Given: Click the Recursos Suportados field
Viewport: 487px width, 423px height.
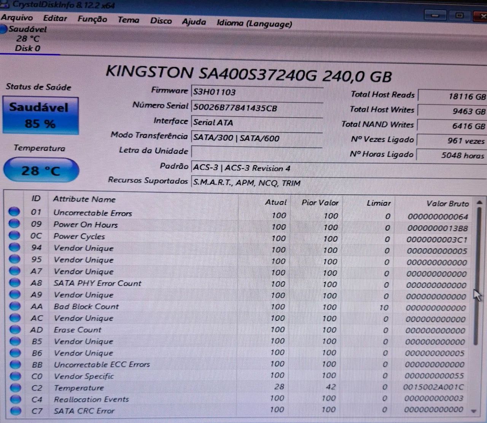Looking at the screenshot, I should 339,183.
